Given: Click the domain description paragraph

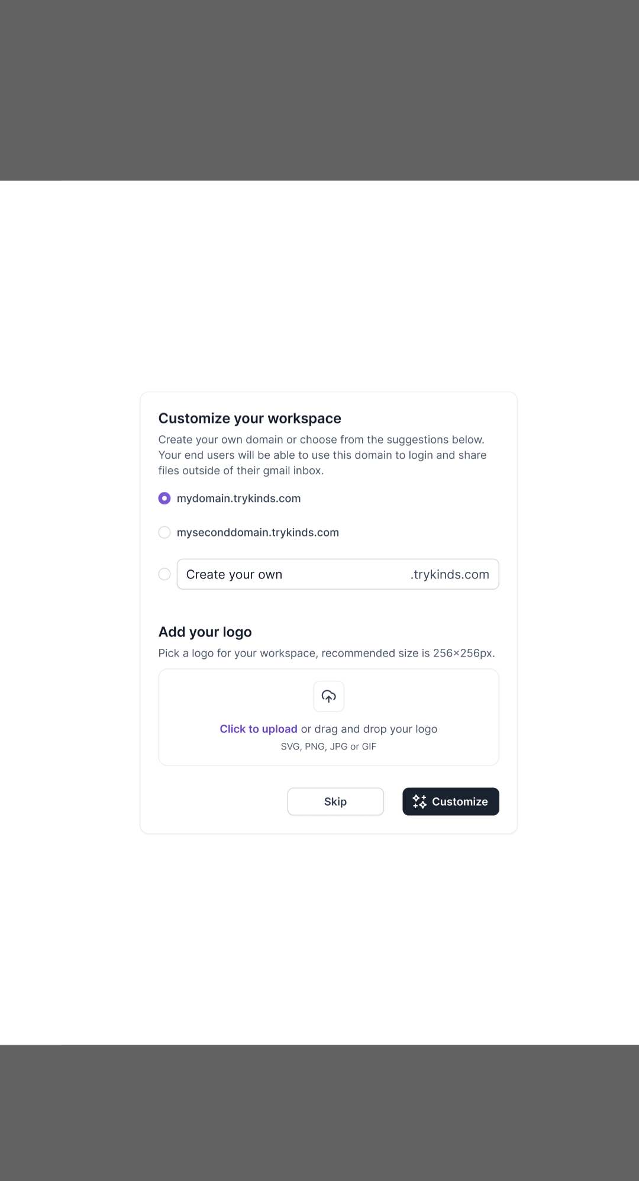Looking at the screenshot, I should point(322,455).
